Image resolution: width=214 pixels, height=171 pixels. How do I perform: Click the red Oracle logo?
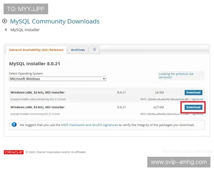[x=14, y=152]
